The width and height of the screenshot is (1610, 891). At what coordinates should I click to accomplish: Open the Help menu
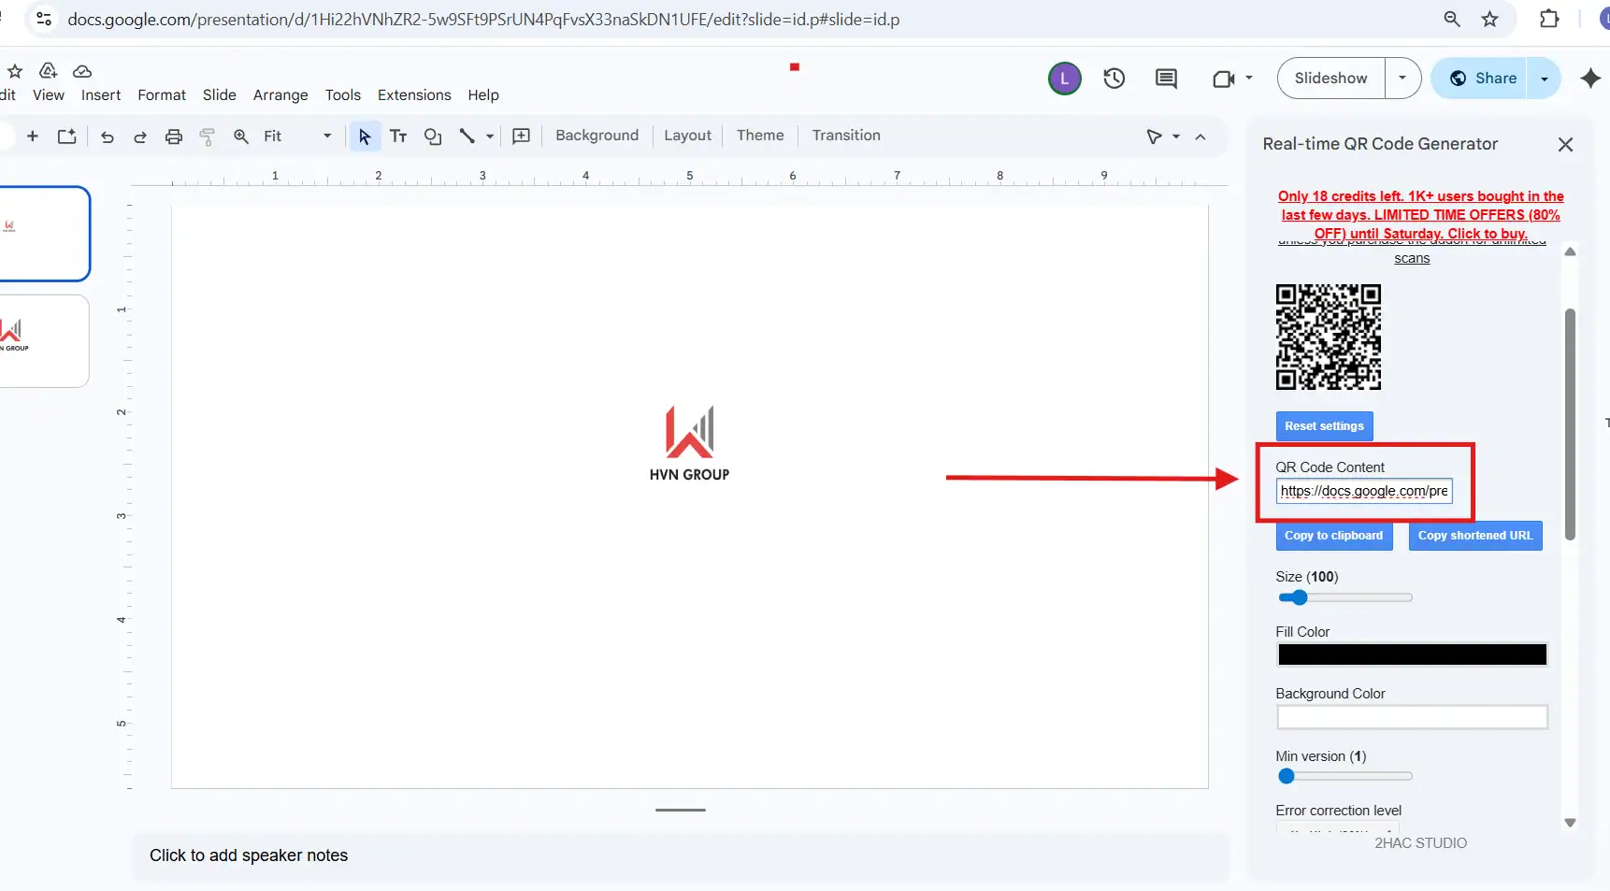point(483,95)
